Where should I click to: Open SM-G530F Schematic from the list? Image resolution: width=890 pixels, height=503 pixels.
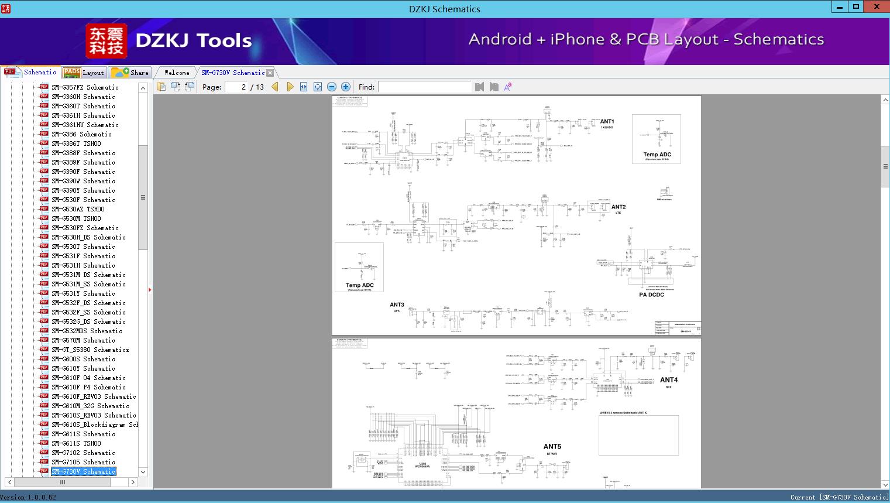tap(83, 200)
